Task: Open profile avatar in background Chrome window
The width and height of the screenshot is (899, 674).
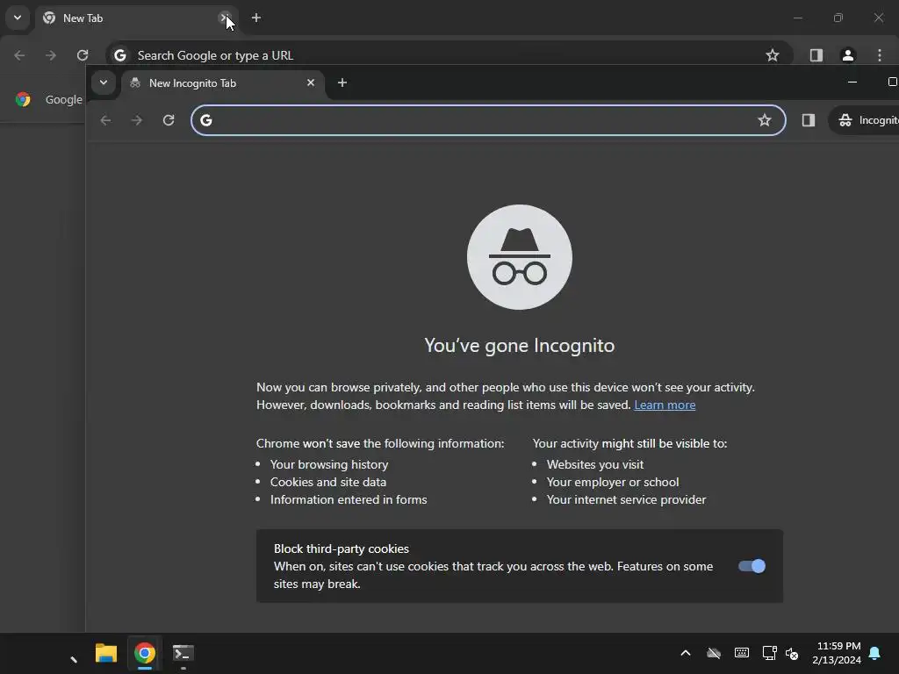Action: click(x=847, y=55)
